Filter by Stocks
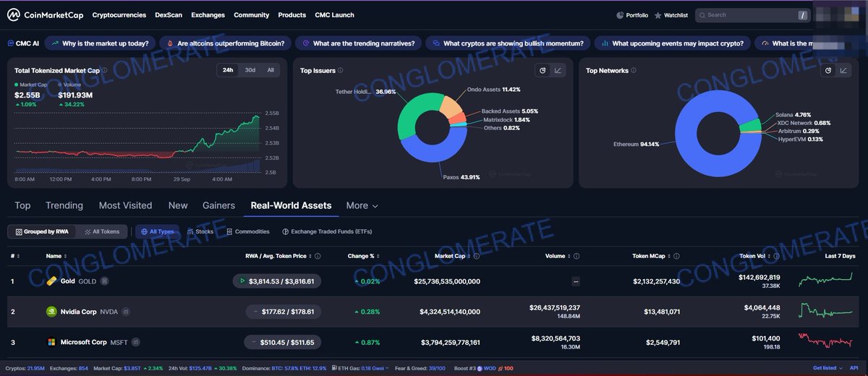Image resolution: width=868 pixels, height=376 pixels. [200, 231]
